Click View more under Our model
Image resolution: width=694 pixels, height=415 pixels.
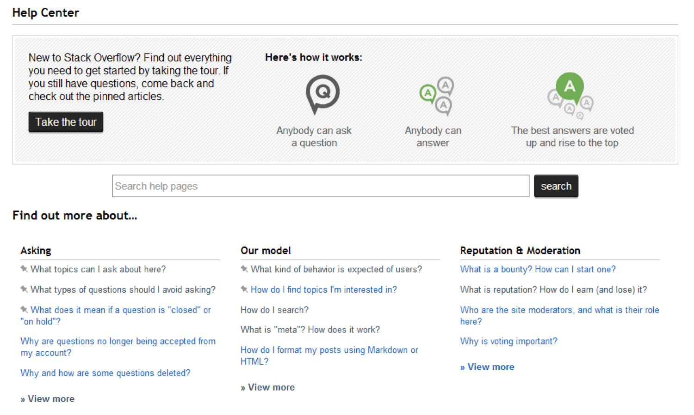pyautogui.click(x=268, y=387)
